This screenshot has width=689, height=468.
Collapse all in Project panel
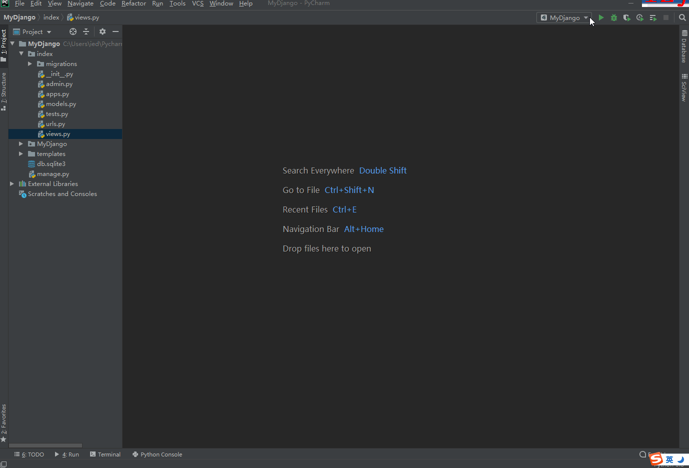pyautogui.click(x=86, y=31)
